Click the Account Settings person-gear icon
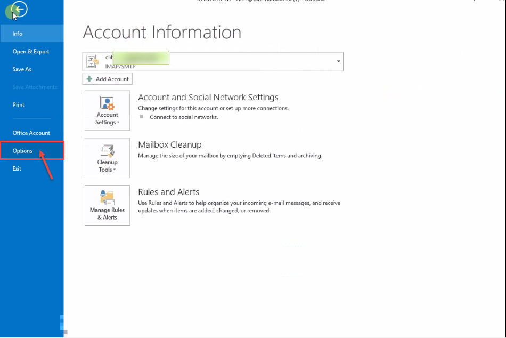The image size is (506, 338). tap(107, 103)
